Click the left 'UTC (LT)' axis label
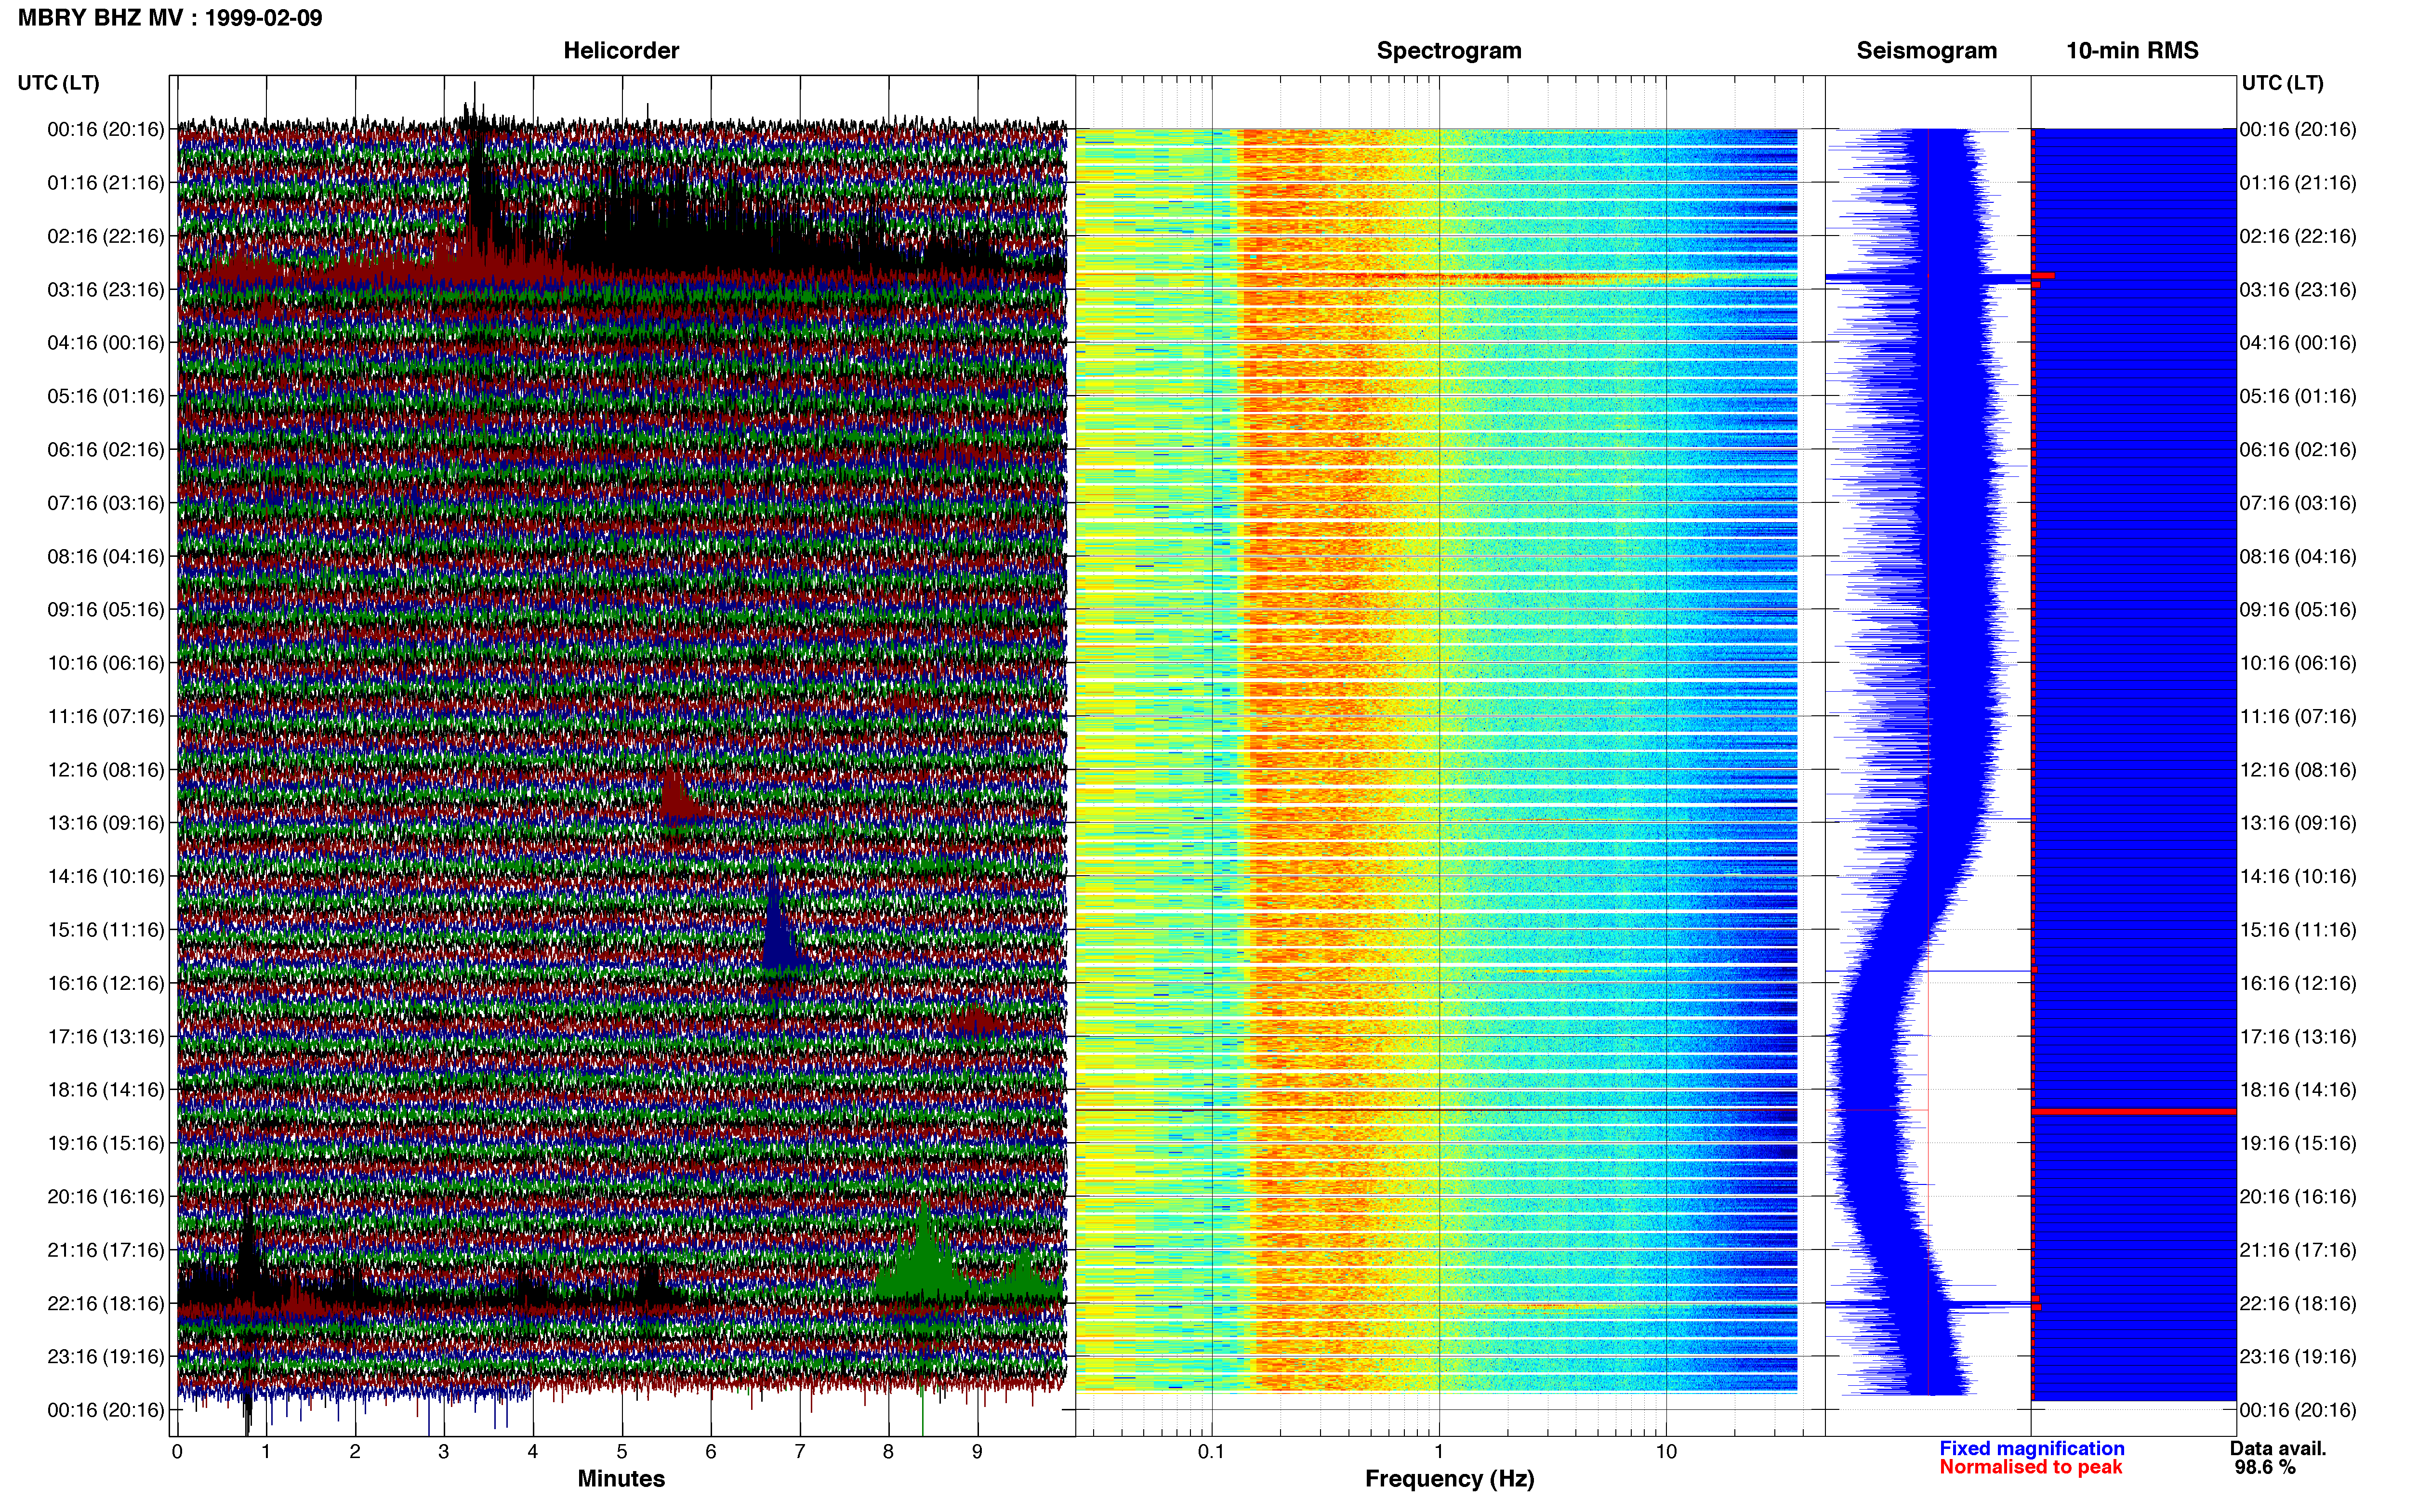The image size is (2418, 1512). pyautogui.click(x=58, y=83)
